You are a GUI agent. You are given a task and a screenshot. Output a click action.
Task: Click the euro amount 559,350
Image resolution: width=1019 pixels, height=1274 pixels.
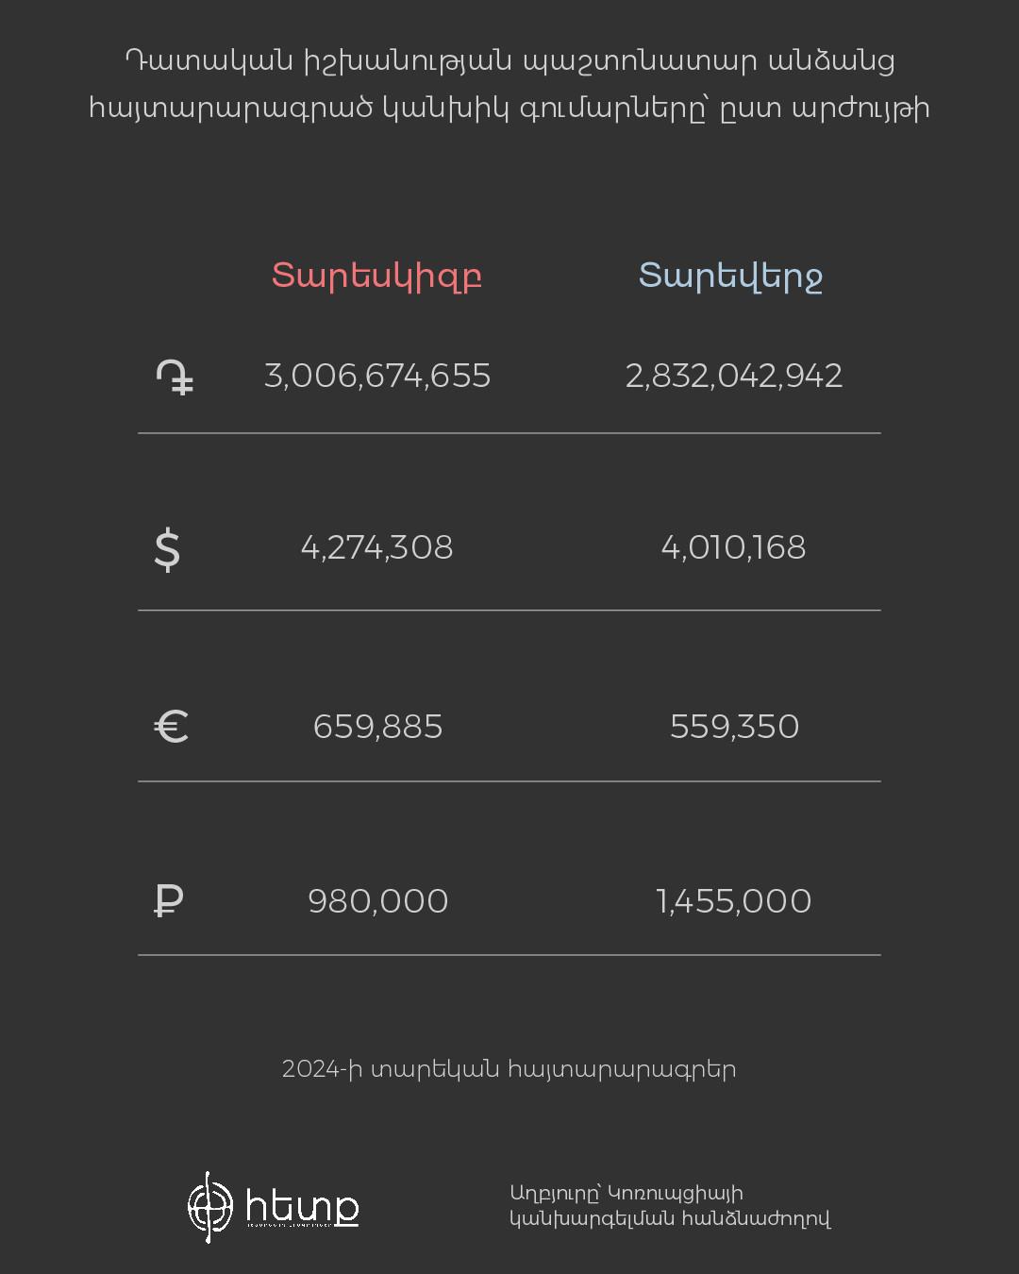coord(734,727)
